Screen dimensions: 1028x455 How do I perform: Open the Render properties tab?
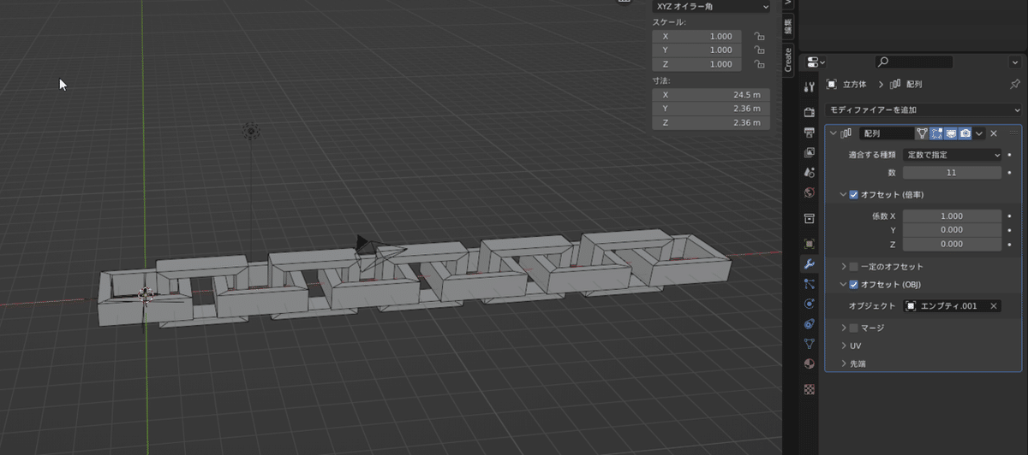(x=810, y=112)
